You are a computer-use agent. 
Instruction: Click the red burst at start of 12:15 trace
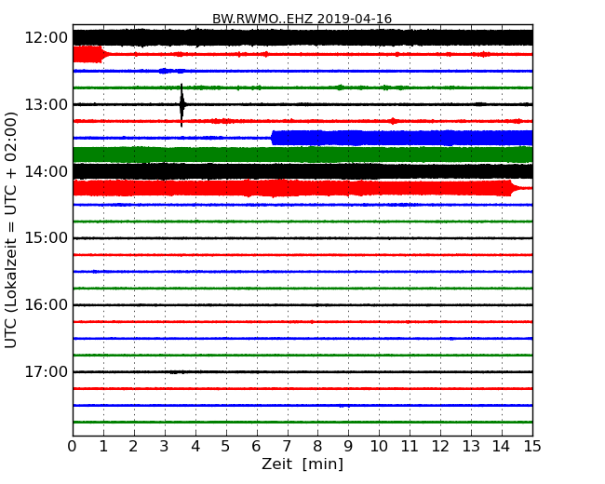pyautogui.click(x=88, y=54)
